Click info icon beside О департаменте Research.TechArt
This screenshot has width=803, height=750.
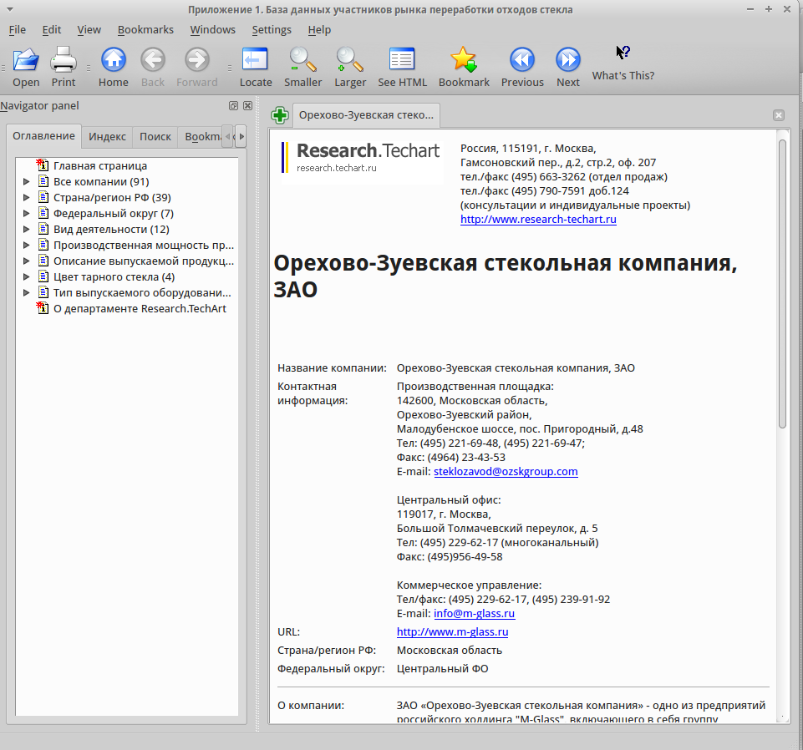(43, 308)
